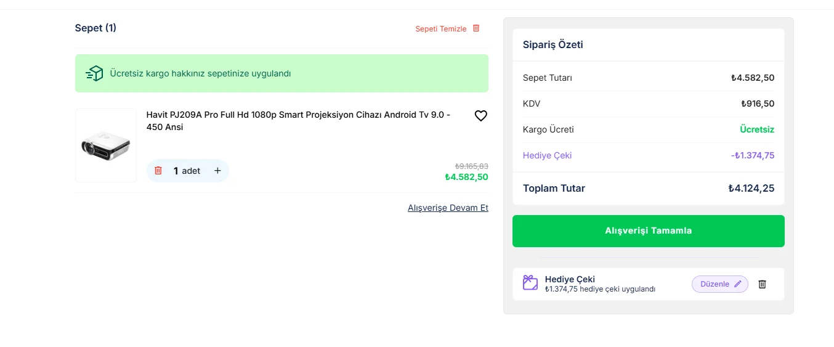This screenshot has width=834, height=347.
Task: Click the "1 adet" quantity value
Action: click(x=187, y=171)
